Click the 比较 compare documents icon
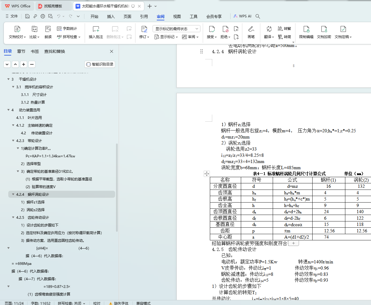This screenshot has width=371, height=305. 34,29
